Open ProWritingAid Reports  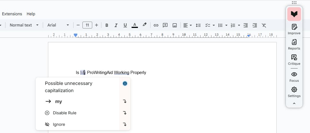pos(294,44)
